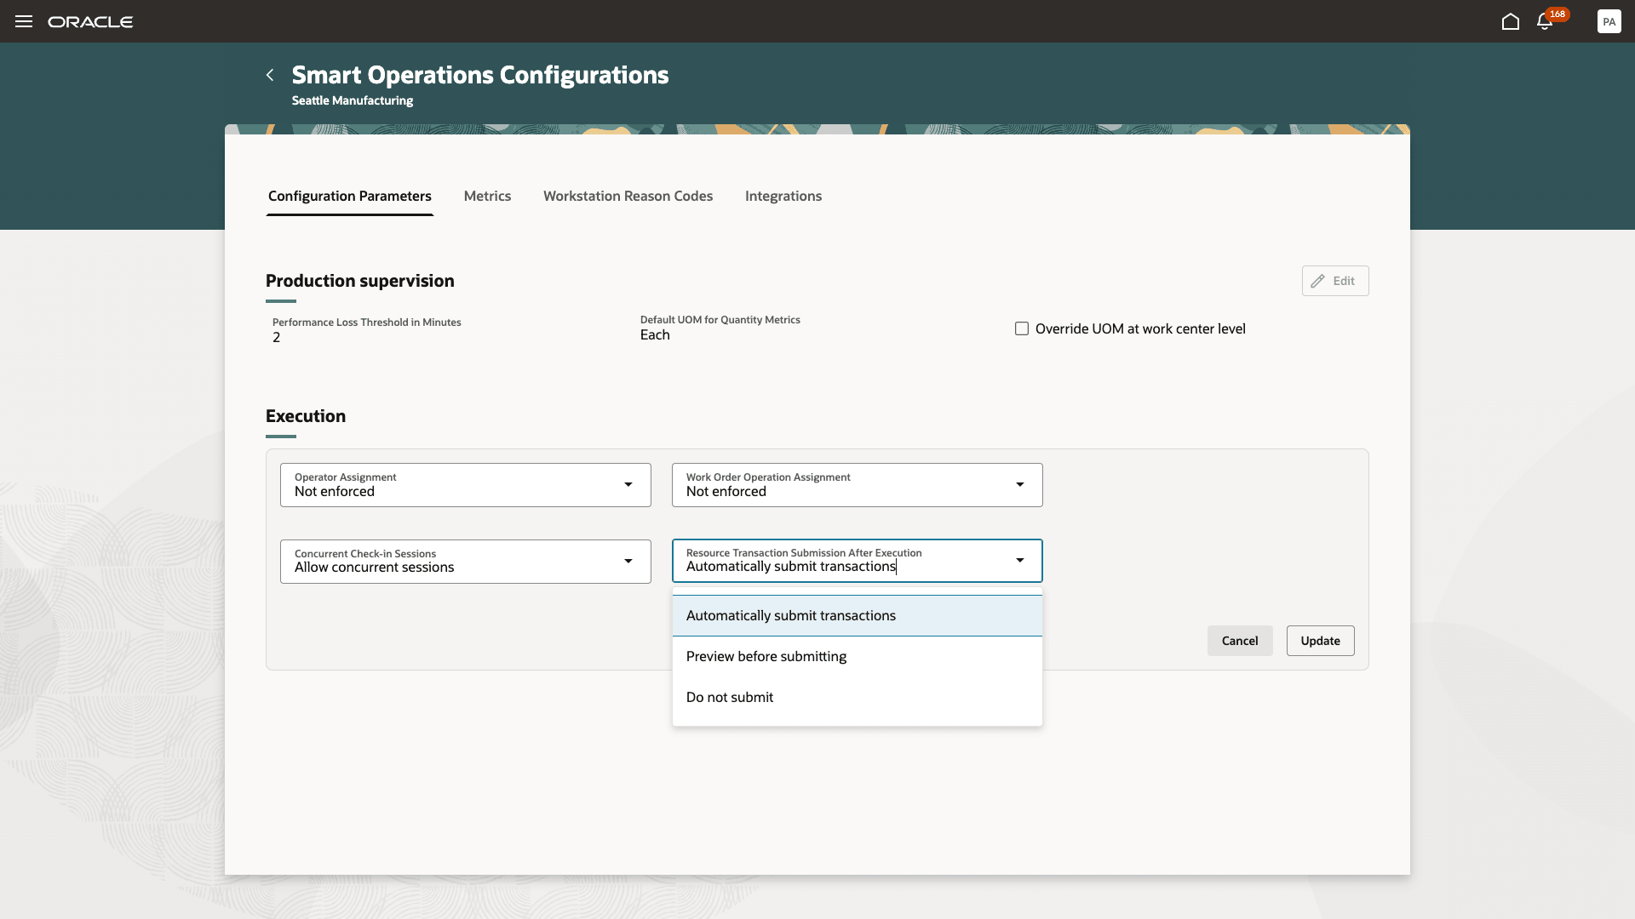The width and height of the screenshot is (1635, 919).
Task: Enable Override UOM at work center level
Action: pos(1022,328)
